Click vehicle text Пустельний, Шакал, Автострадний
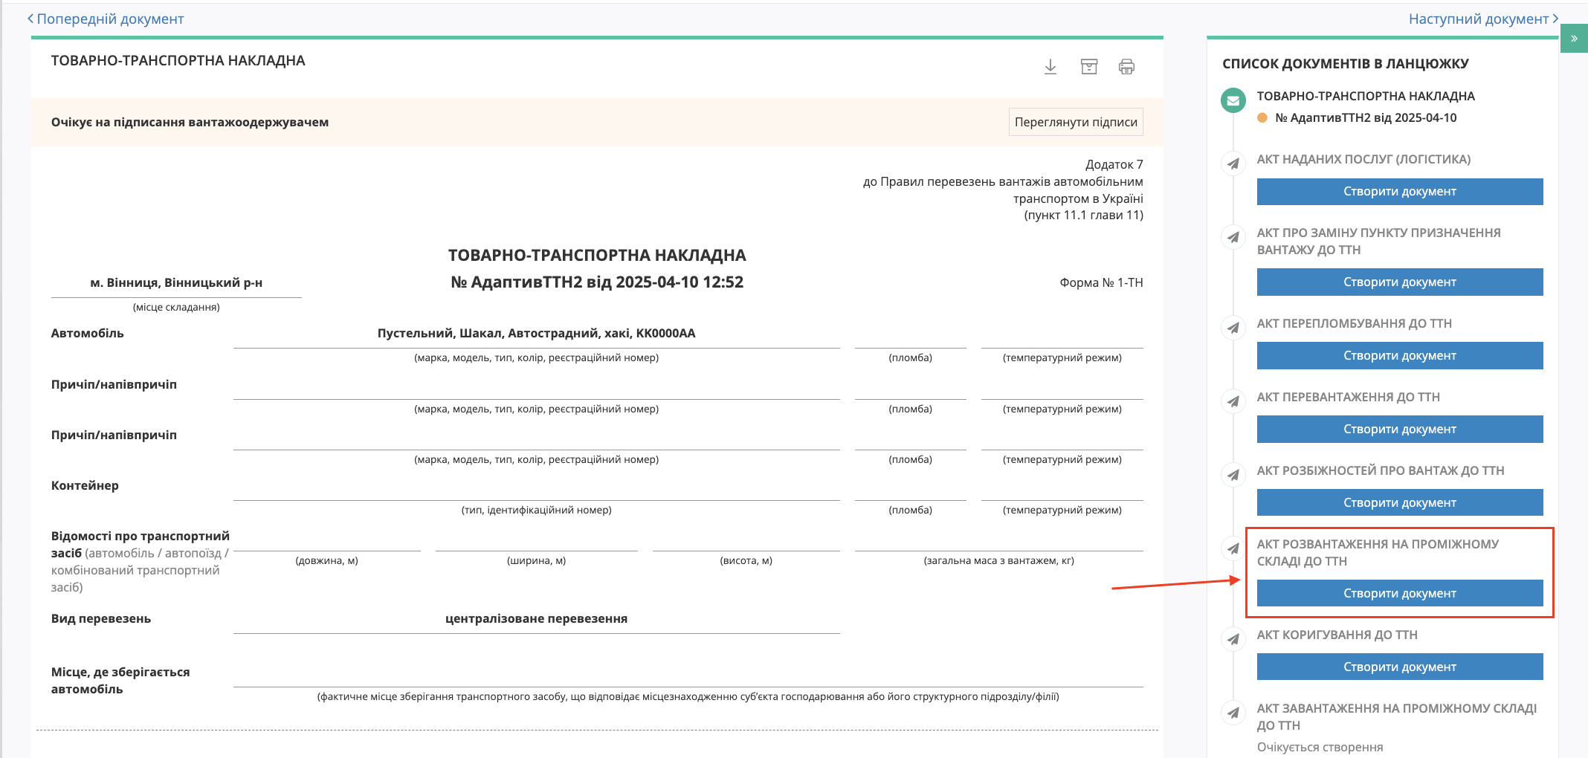Screen dimensions: 1588x758 coord(536,333)
